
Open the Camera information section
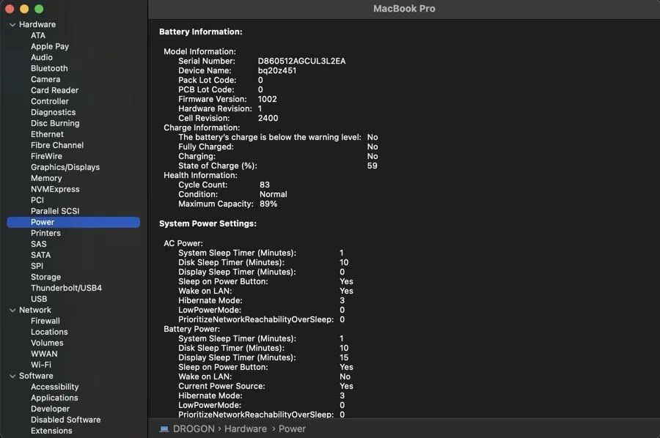point(45,79)
